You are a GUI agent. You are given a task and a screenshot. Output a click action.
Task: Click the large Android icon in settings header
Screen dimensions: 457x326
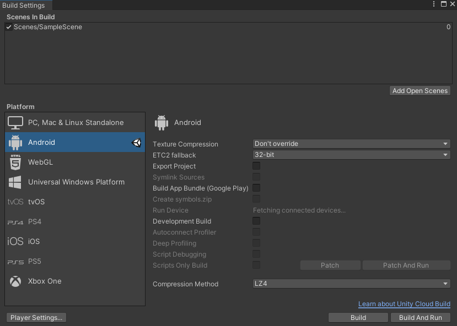pyautogui.click(x=162, y=123)
